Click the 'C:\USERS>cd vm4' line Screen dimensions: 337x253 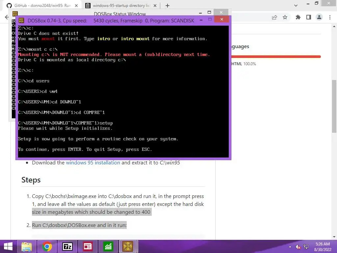point(38,92)
